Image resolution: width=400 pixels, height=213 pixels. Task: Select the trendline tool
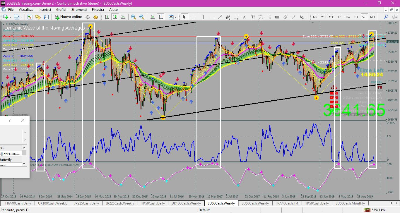point(220,17)
